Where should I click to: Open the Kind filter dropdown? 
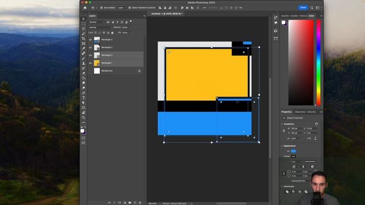tap(97, 22)
